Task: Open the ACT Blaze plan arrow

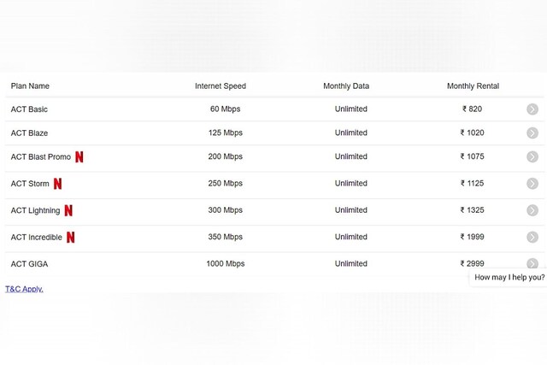Action: coord(532,133)
